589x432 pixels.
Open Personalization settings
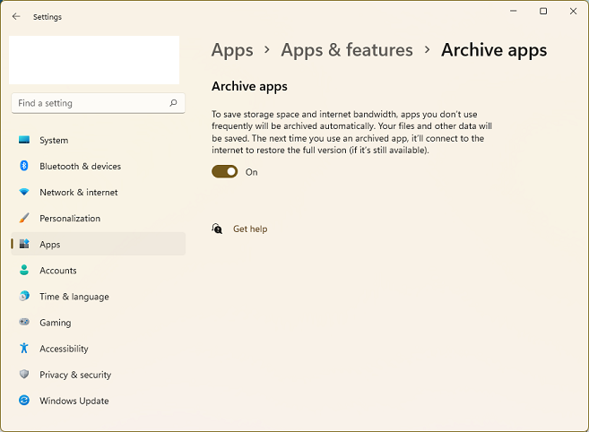99,218
